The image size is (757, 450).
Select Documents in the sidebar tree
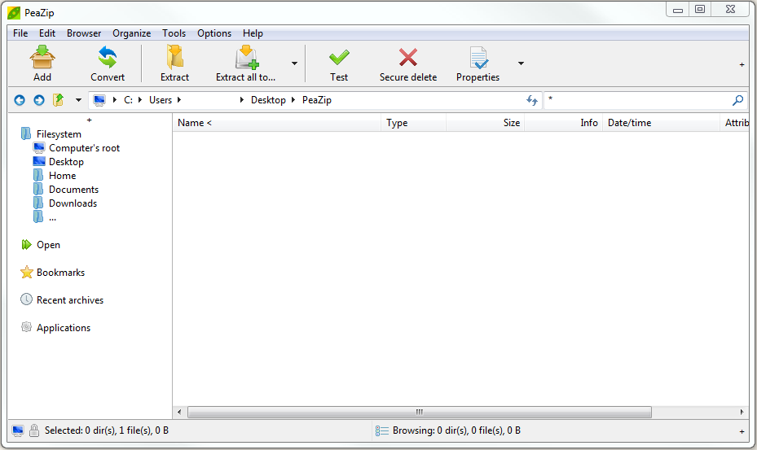(x=73, y=190)
